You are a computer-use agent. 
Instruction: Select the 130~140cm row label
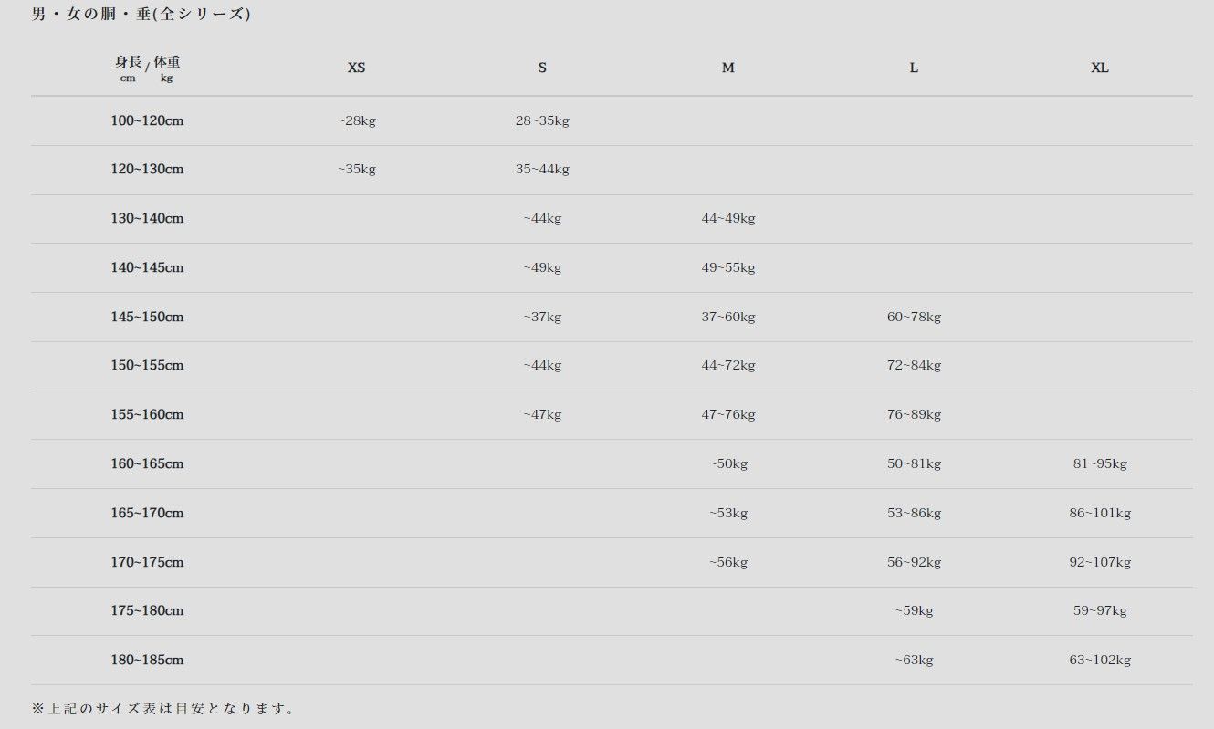(147, 218)
